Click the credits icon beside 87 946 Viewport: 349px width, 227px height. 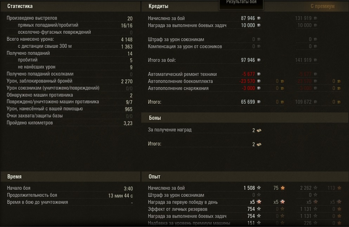coord(259,18)
